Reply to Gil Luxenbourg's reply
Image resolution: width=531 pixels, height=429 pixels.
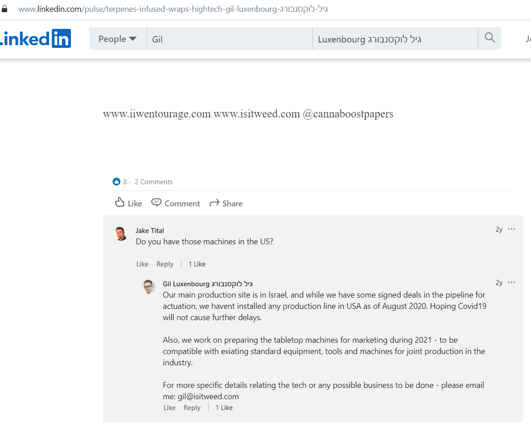[x=192, y=408]
